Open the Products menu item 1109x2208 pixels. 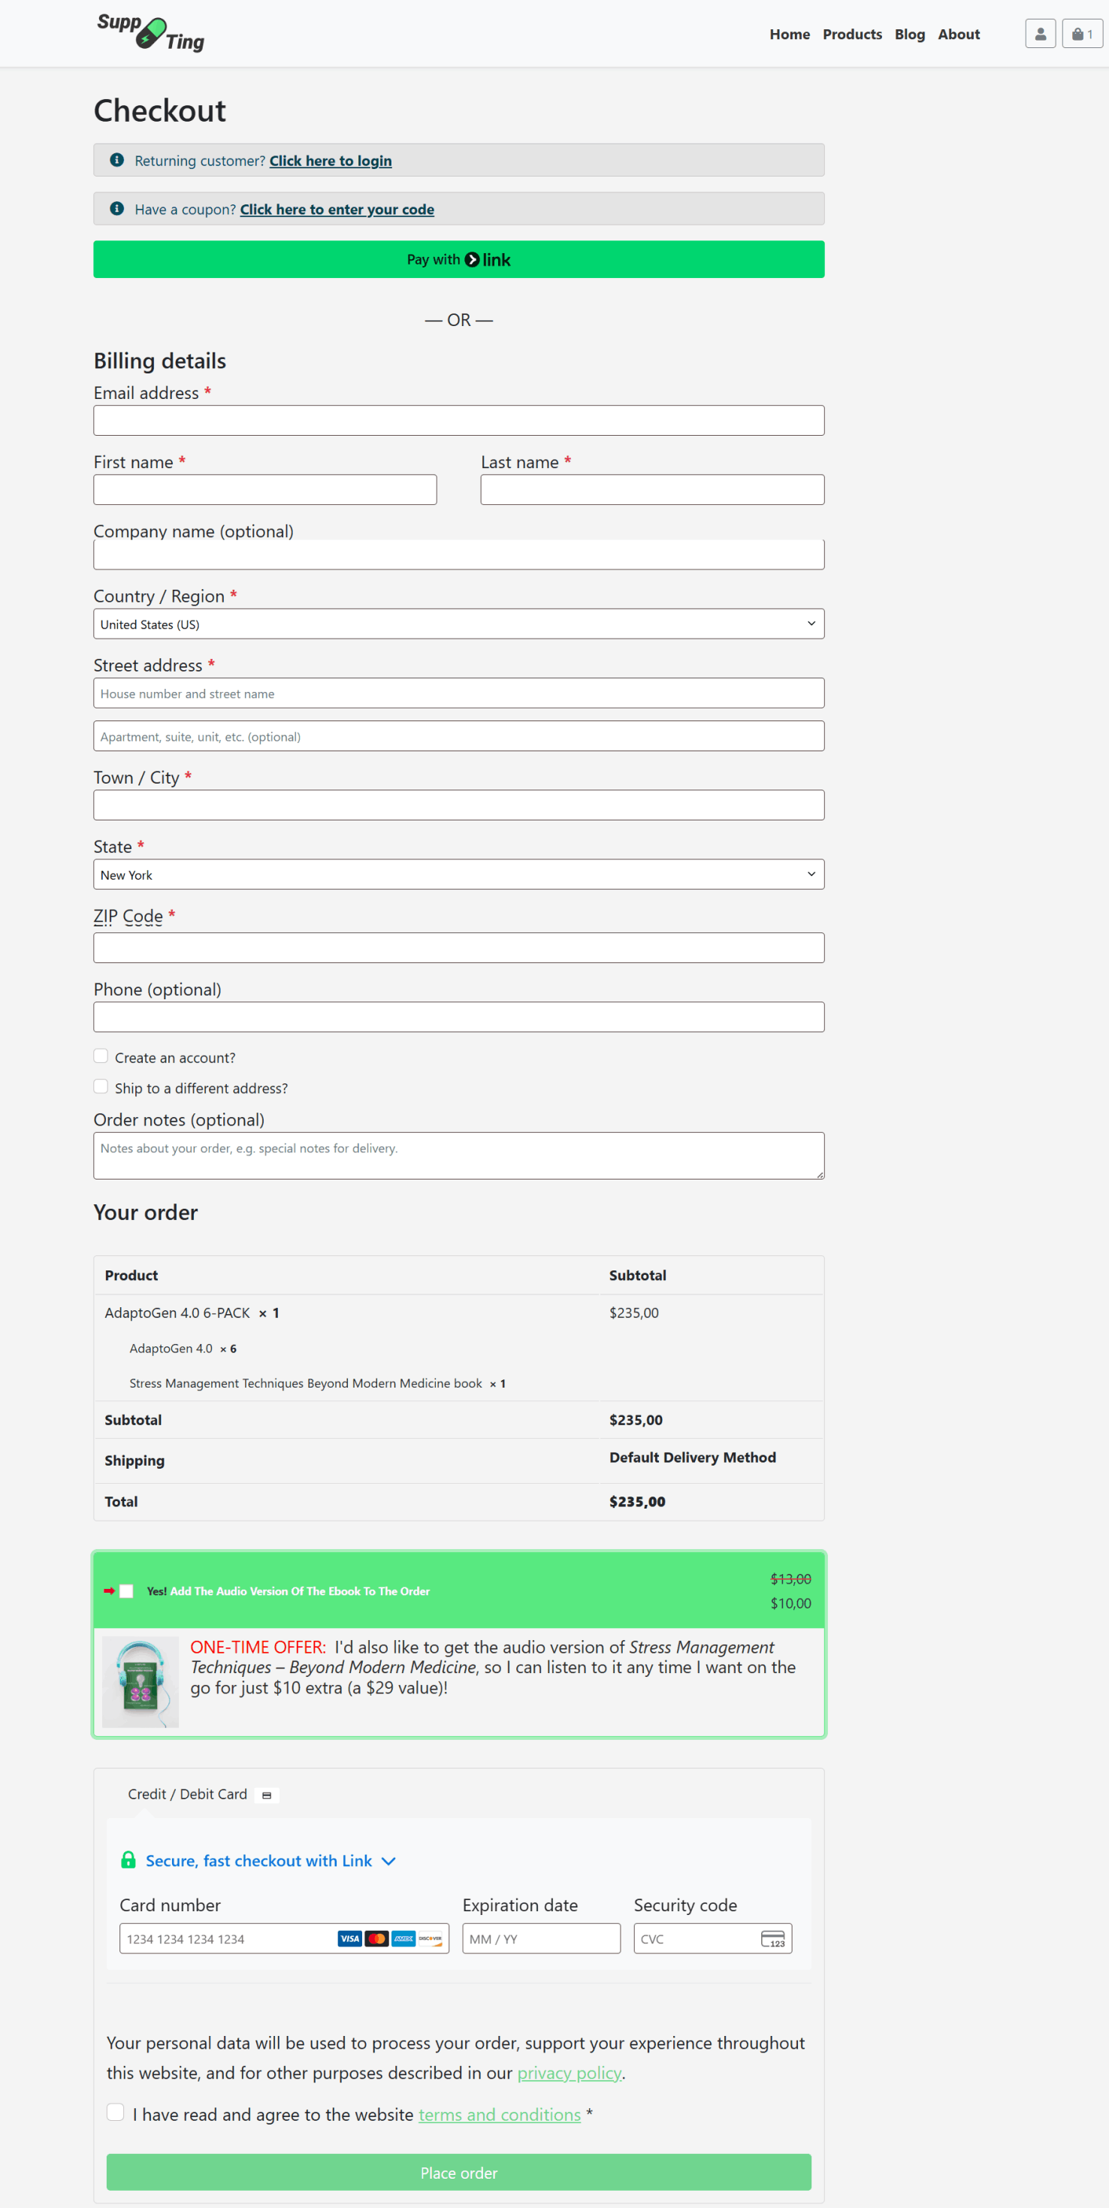(x=852, y=35)
